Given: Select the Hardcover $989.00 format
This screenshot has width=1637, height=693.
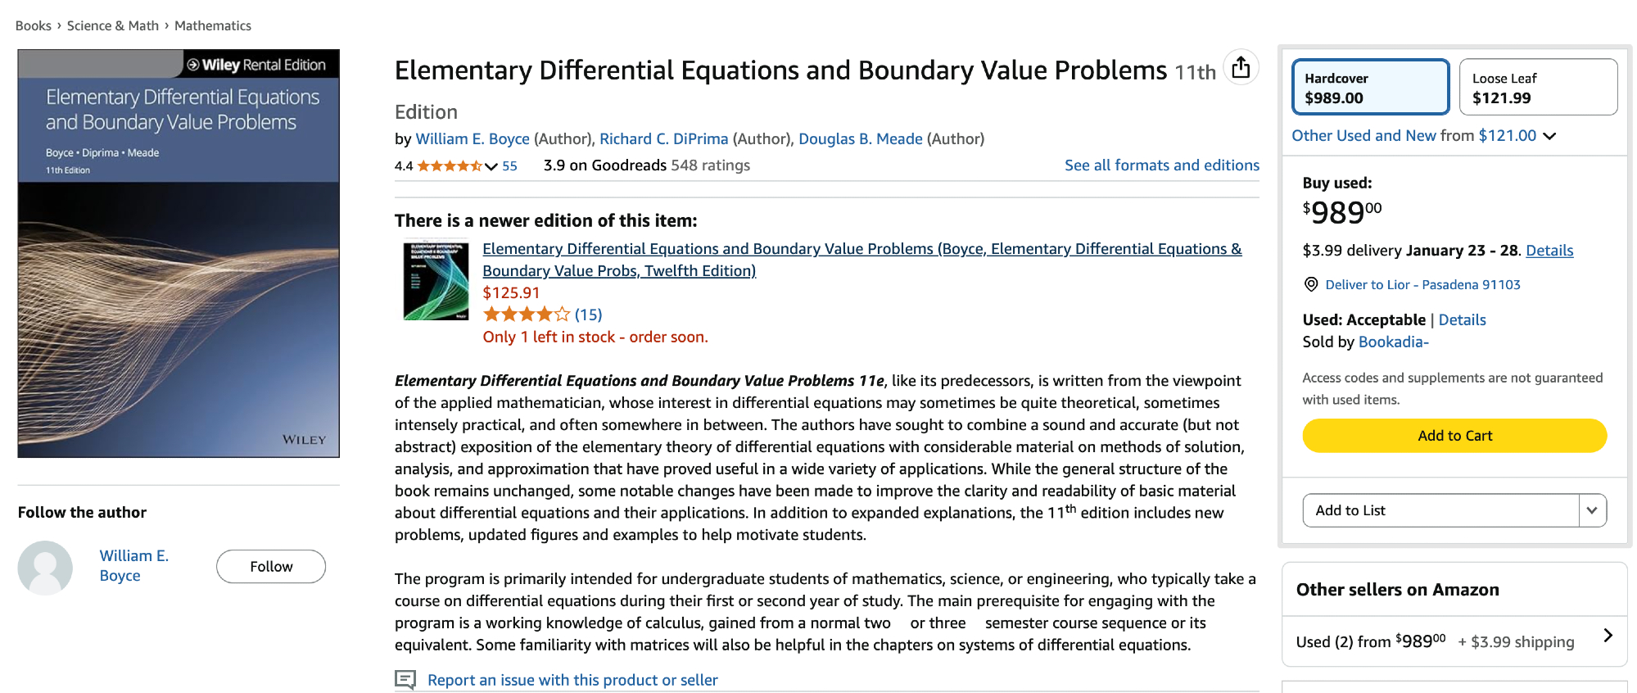Looking at the screenshot, I should pyautogui.click(x=1370, y=88).
